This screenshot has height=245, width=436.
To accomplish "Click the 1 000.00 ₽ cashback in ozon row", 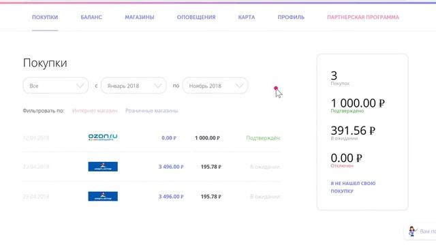I will 207,137.
